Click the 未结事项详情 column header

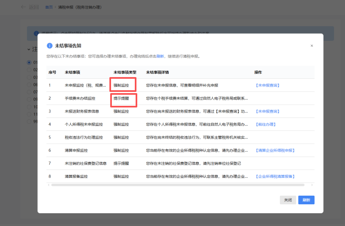click(x=157, y=72)
